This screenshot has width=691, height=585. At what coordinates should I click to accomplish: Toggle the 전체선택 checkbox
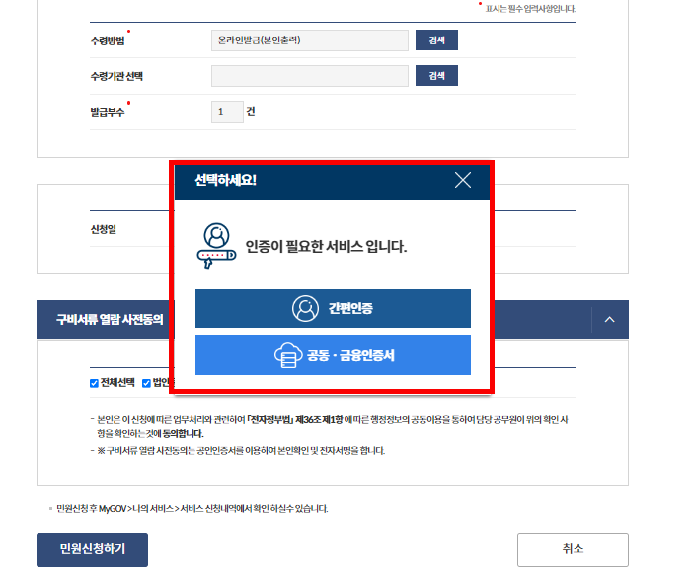pyautogui.click(x=94, y=383)
